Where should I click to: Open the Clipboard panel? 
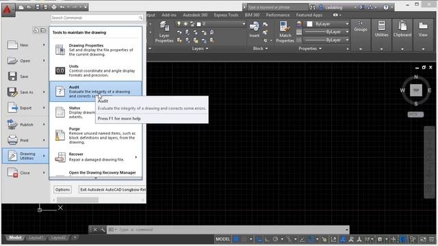point(402,29)
